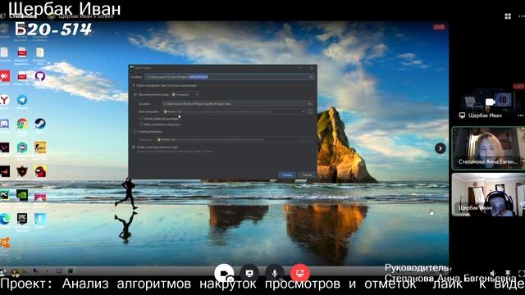Launch Yandex Browser from the desktop
The height and width of the screenshot is (295, 525).
pos(4,100)
